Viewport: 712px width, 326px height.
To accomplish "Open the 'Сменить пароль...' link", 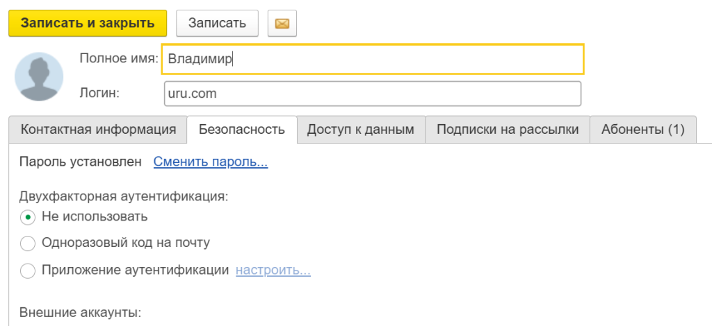I will 211,162.
